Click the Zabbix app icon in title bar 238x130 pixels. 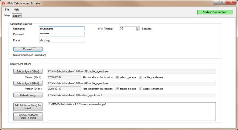tap(4, 3)
